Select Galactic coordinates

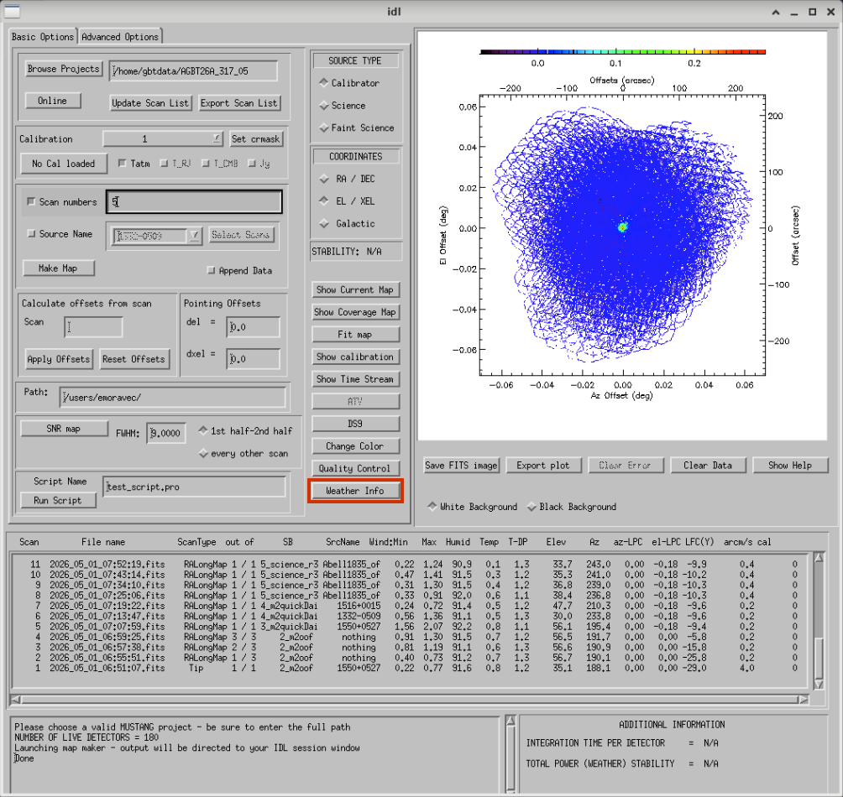323,223
